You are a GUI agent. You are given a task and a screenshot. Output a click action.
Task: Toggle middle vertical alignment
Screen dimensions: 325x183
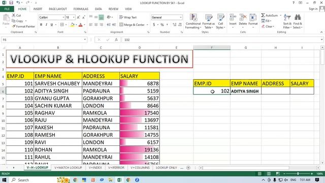pyautogui.click(x=96, y=17)
